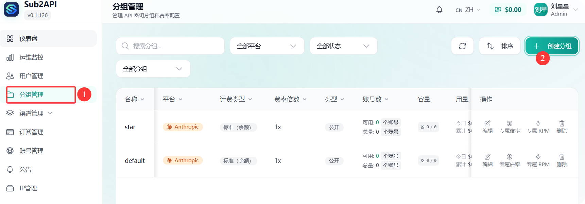Open 专属 RPM for star group
This screenshot has width=585, height=204.
tap(538, 127)
